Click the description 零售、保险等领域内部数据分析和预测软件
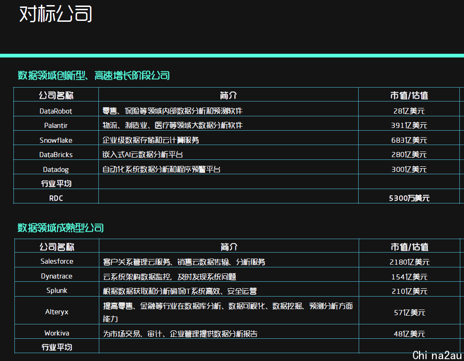This screenshot has width=464, height=361. tap(172, 111)
